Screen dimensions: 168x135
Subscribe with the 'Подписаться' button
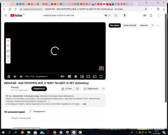[x=39, y=89]
